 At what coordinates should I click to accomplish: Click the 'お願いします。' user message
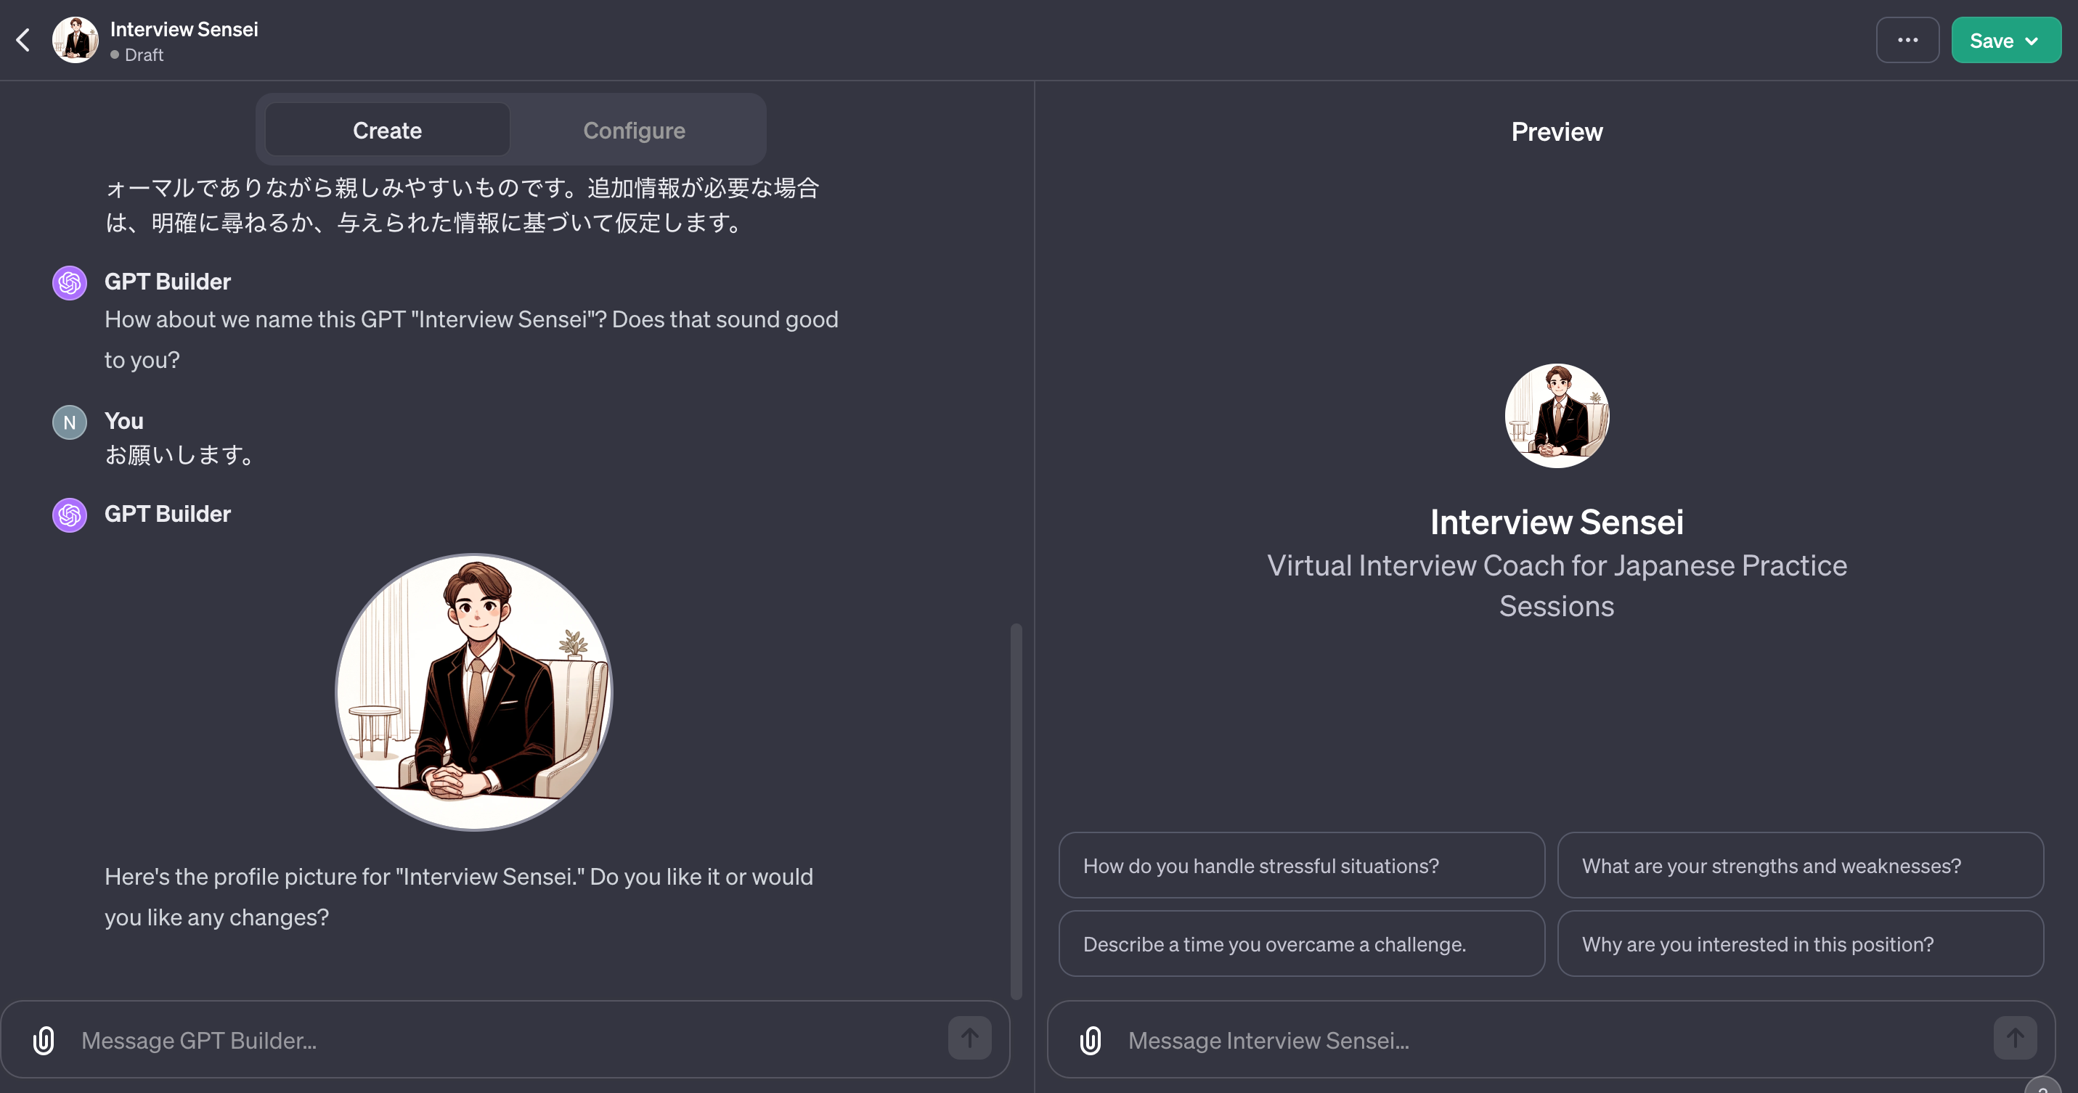coord(182,454)
